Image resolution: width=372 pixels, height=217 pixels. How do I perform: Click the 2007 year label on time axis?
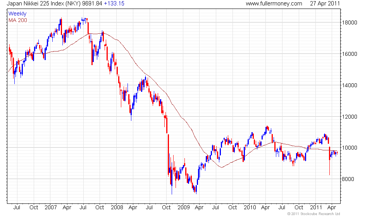[x=51, y=208]
